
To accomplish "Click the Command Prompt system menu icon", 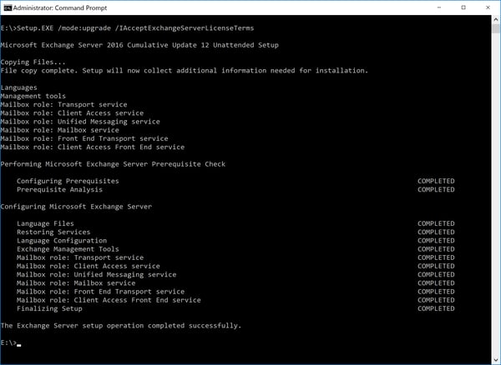I will point(8,7).
